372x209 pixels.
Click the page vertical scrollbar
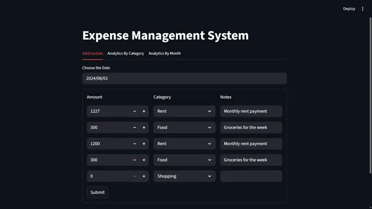[370, 95]
